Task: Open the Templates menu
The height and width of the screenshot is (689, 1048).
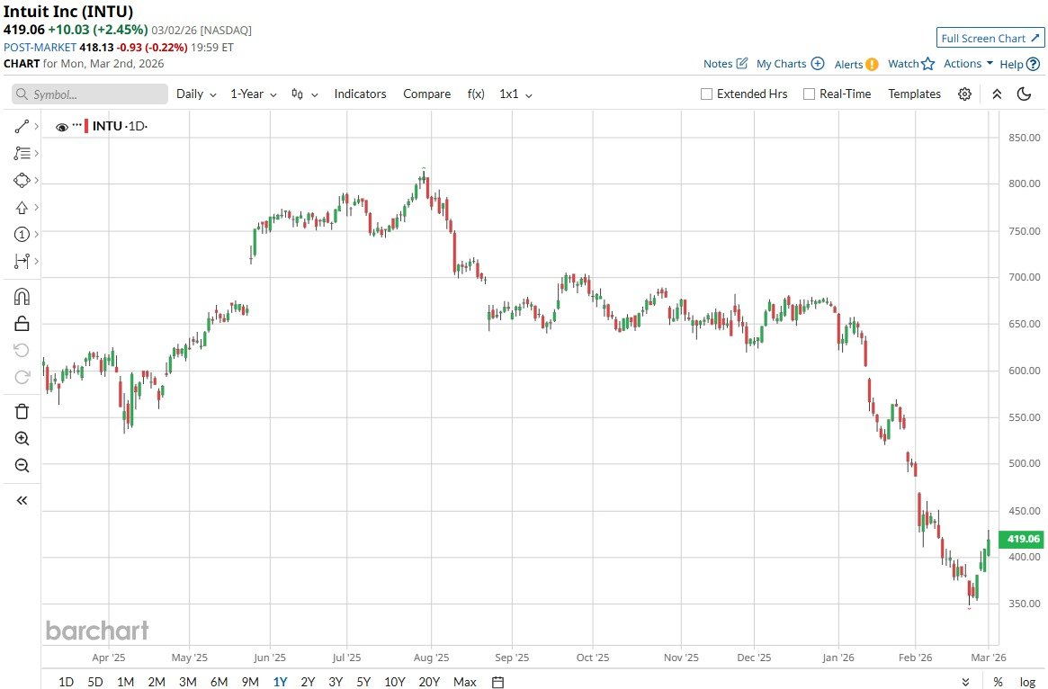Action: tap(914, 94)
